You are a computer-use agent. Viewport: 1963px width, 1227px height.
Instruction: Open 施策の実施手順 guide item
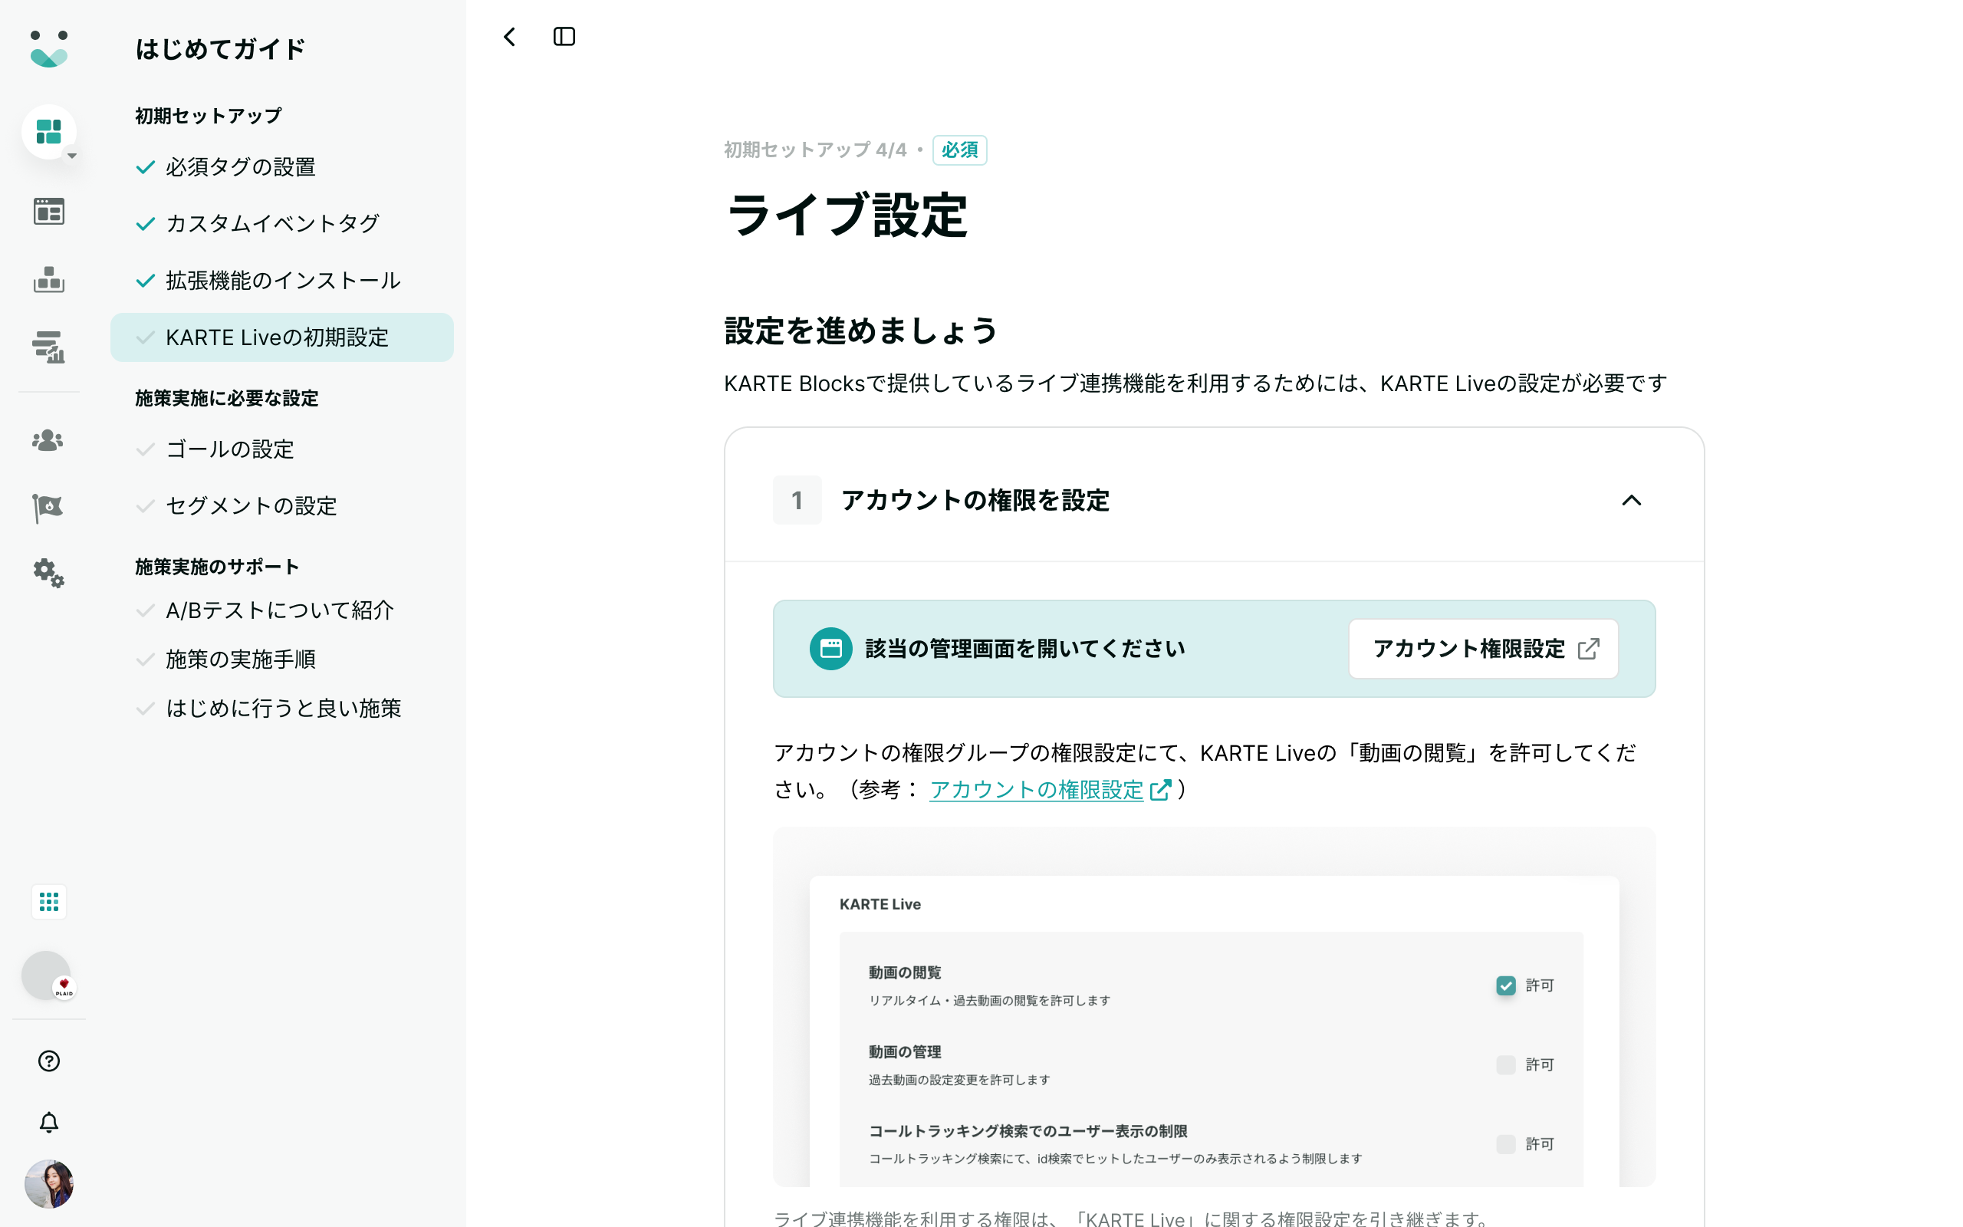281,659
